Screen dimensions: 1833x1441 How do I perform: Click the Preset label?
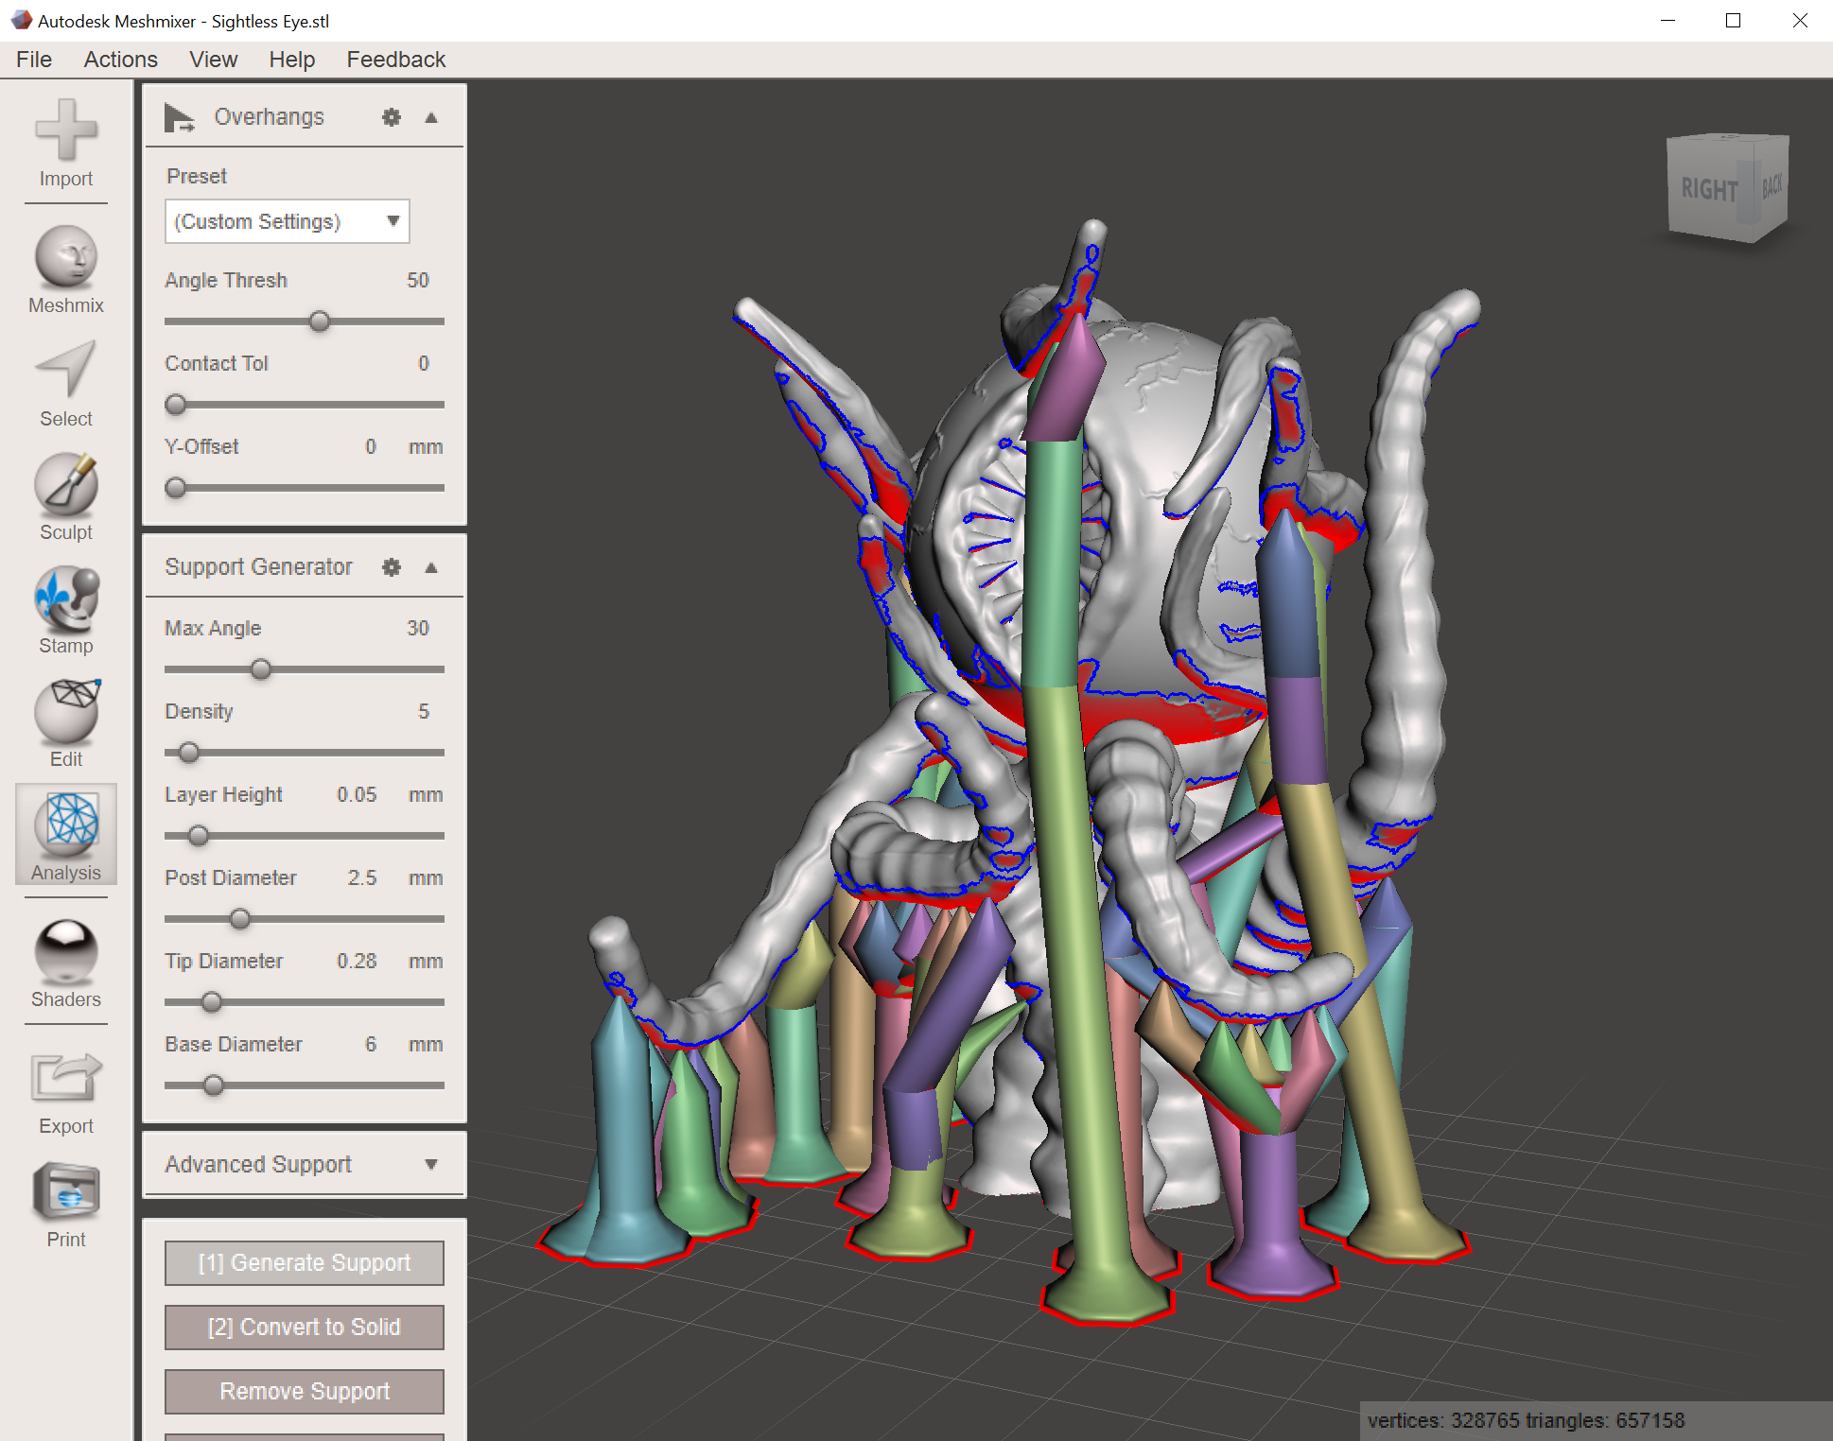click(x=197, y=176)
